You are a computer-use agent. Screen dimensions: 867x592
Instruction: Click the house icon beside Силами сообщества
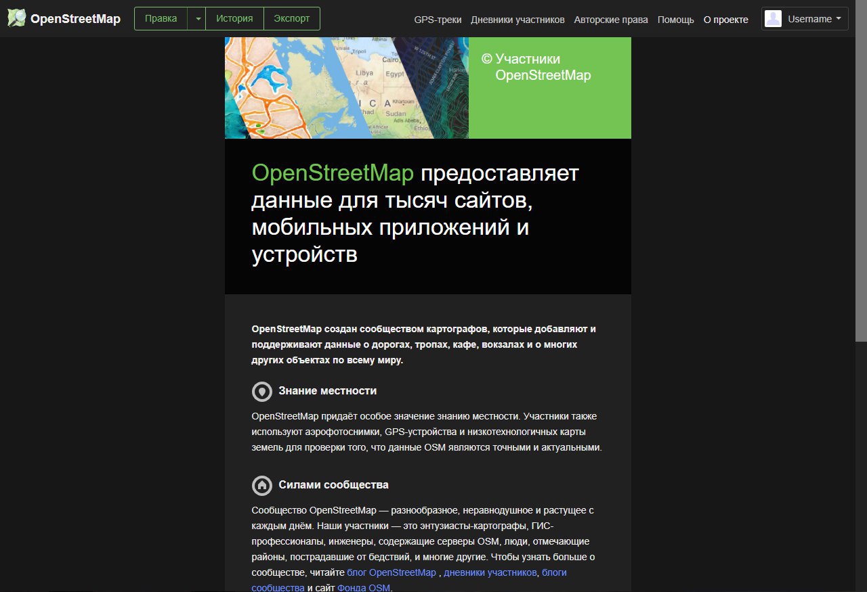(x=261, y=485)
